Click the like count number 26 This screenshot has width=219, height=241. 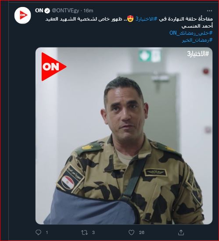[x=142, y=233]
